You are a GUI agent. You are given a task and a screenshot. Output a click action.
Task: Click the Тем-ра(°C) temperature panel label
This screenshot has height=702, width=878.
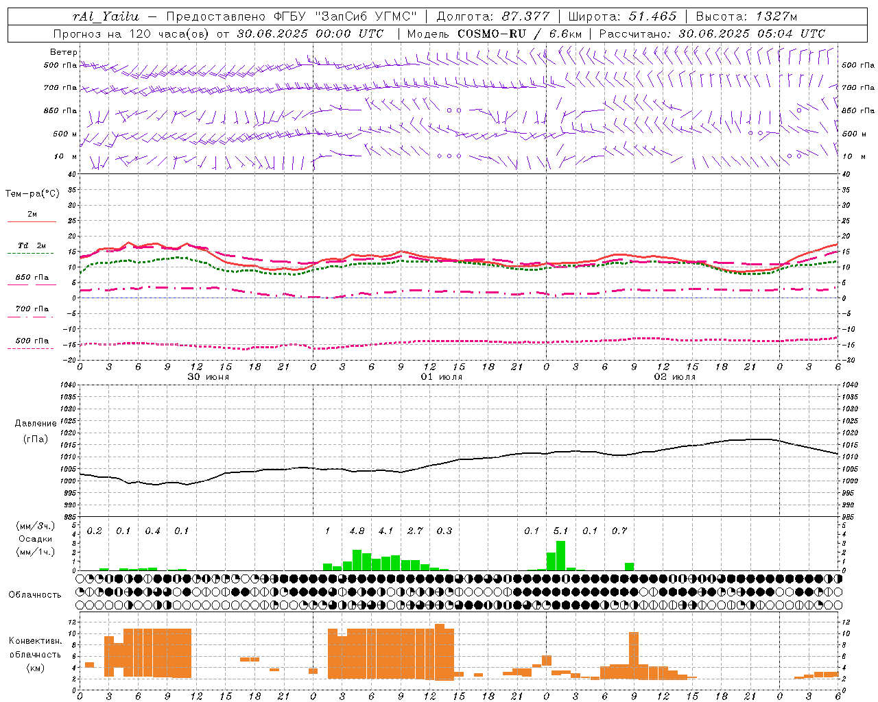click(32, 194)
